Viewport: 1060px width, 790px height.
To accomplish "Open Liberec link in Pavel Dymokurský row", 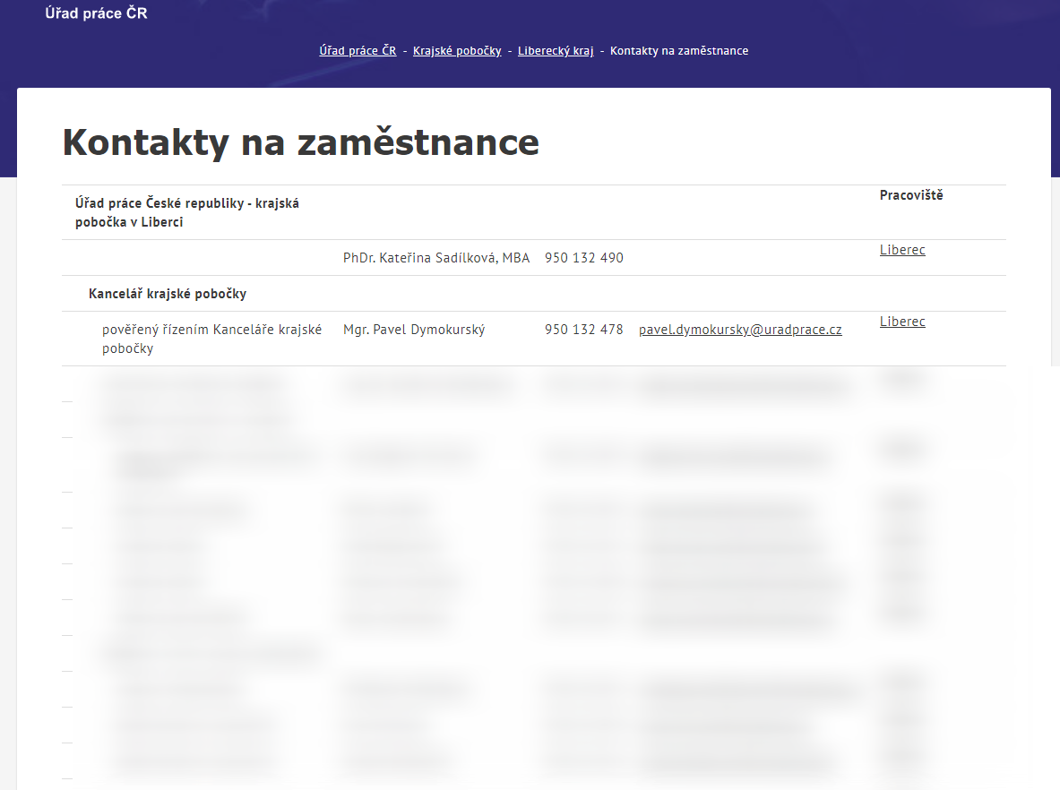I will coord(902,322).
